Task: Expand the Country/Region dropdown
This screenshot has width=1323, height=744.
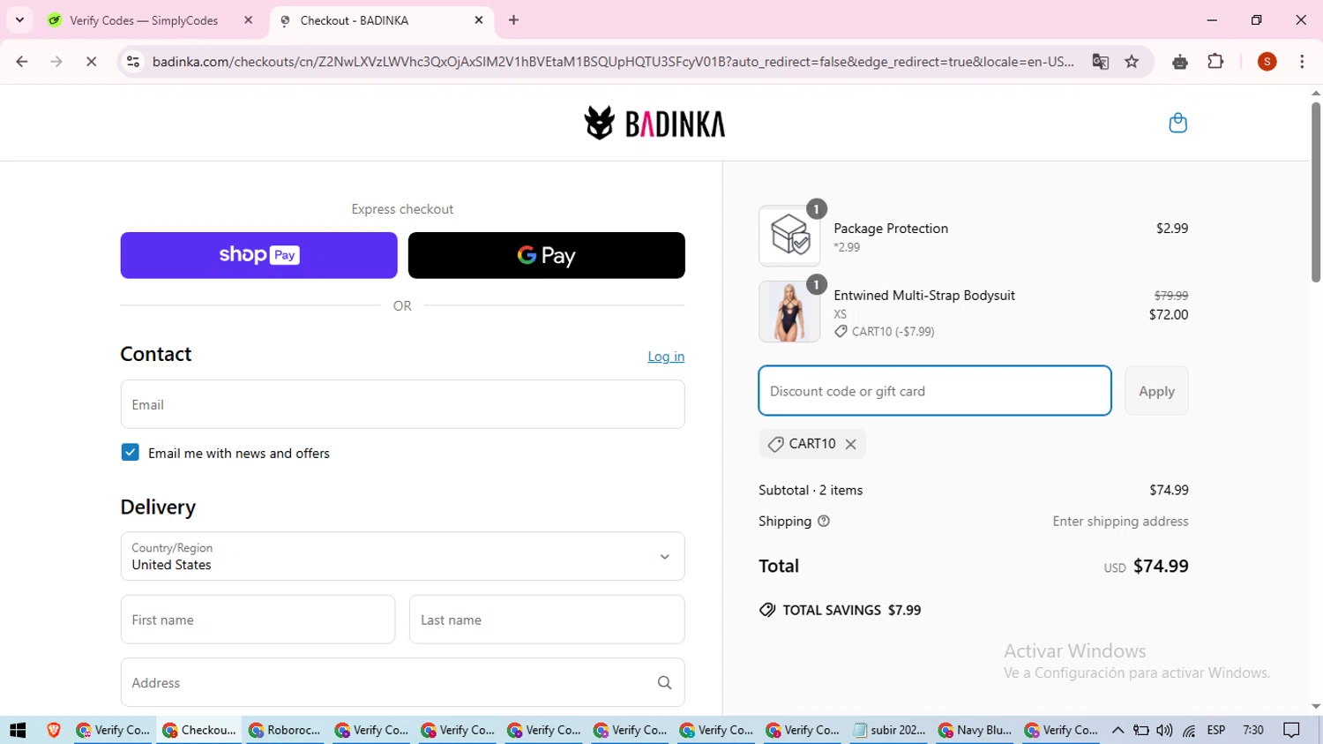Action: 402,556
